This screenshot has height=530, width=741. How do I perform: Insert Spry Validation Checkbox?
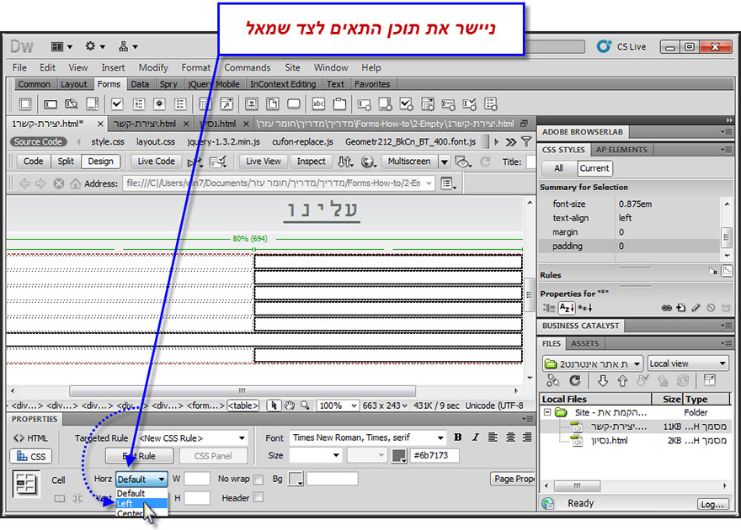(x=406, y=103)
